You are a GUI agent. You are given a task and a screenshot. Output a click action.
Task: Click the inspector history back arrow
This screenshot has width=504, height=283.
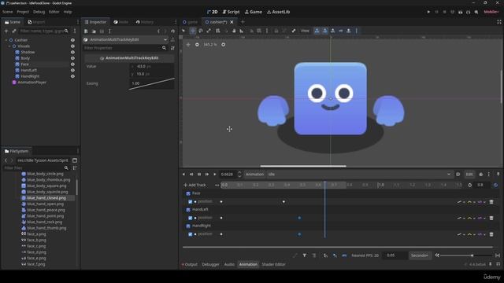[158, 31]
